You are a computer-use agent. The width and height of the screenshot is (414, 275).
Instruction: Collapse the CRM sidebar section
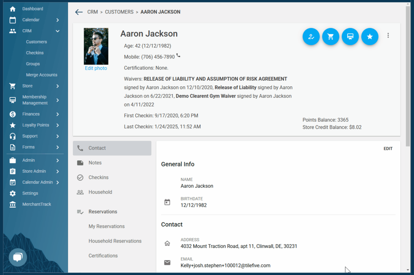click(x=57, y=31)
